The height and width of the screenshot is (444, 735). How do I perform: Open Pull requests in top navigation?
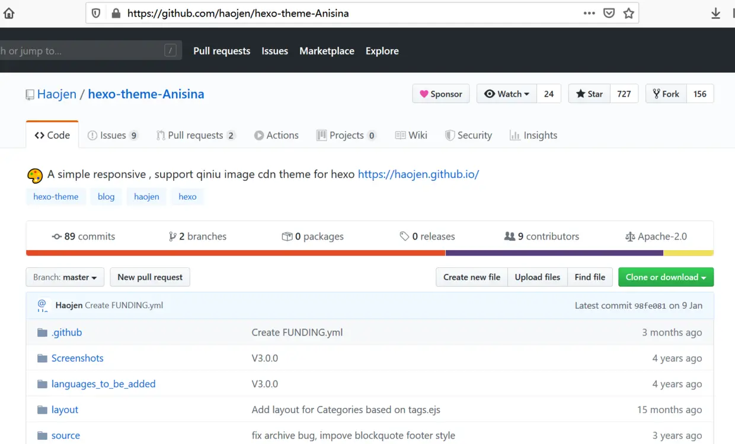coord(222,51)
